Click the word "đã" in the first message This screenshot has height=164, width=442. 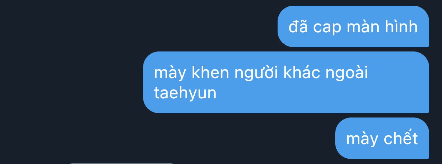coord(298,27)
